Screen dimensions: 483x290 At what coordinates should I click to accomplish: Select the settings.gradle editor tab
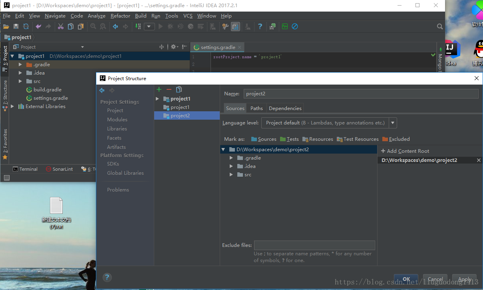point(218,47)
